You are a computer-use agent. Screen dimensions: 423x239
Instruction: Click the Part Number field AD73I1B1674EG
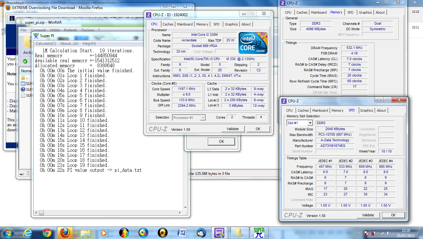pos(335,146)
